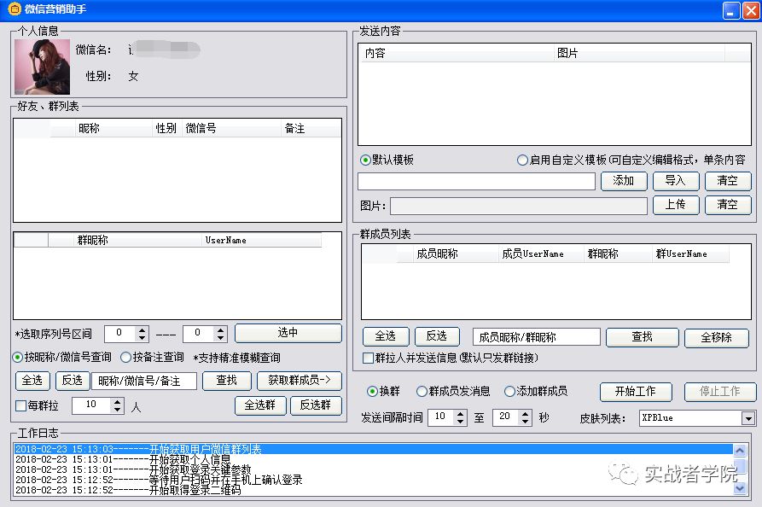The width and height of the screenshot is (762, 507).
Task: Select log line 开始获取个人信息
Action: click(374, 459)
